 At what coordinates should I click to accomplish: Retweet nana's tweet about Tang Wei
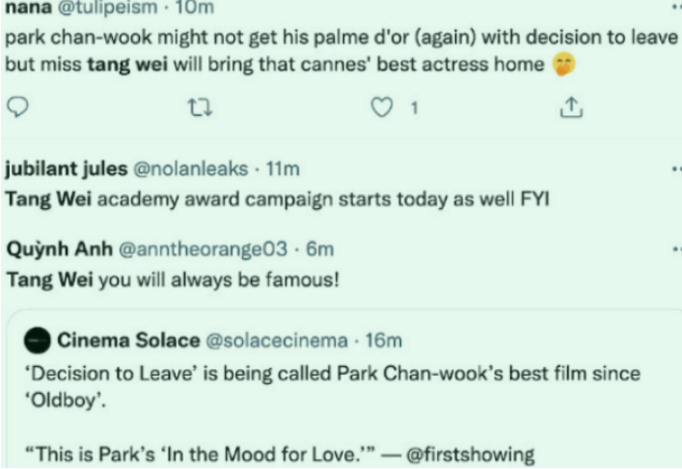(x=200, y=107)
